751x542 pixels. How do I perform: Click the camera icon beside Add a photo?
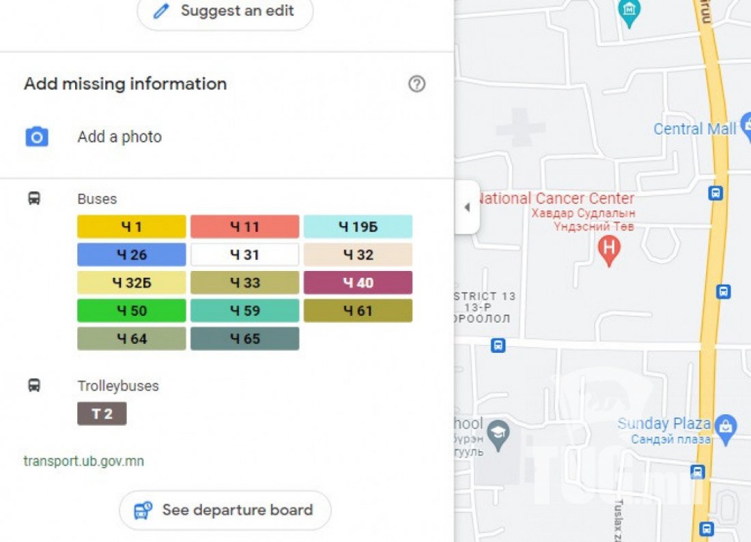click(x=36, y=137)
